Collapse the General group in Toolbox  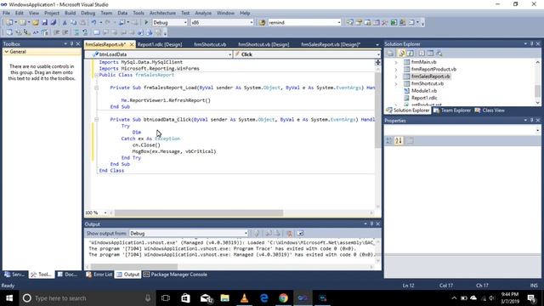point(6,52)
